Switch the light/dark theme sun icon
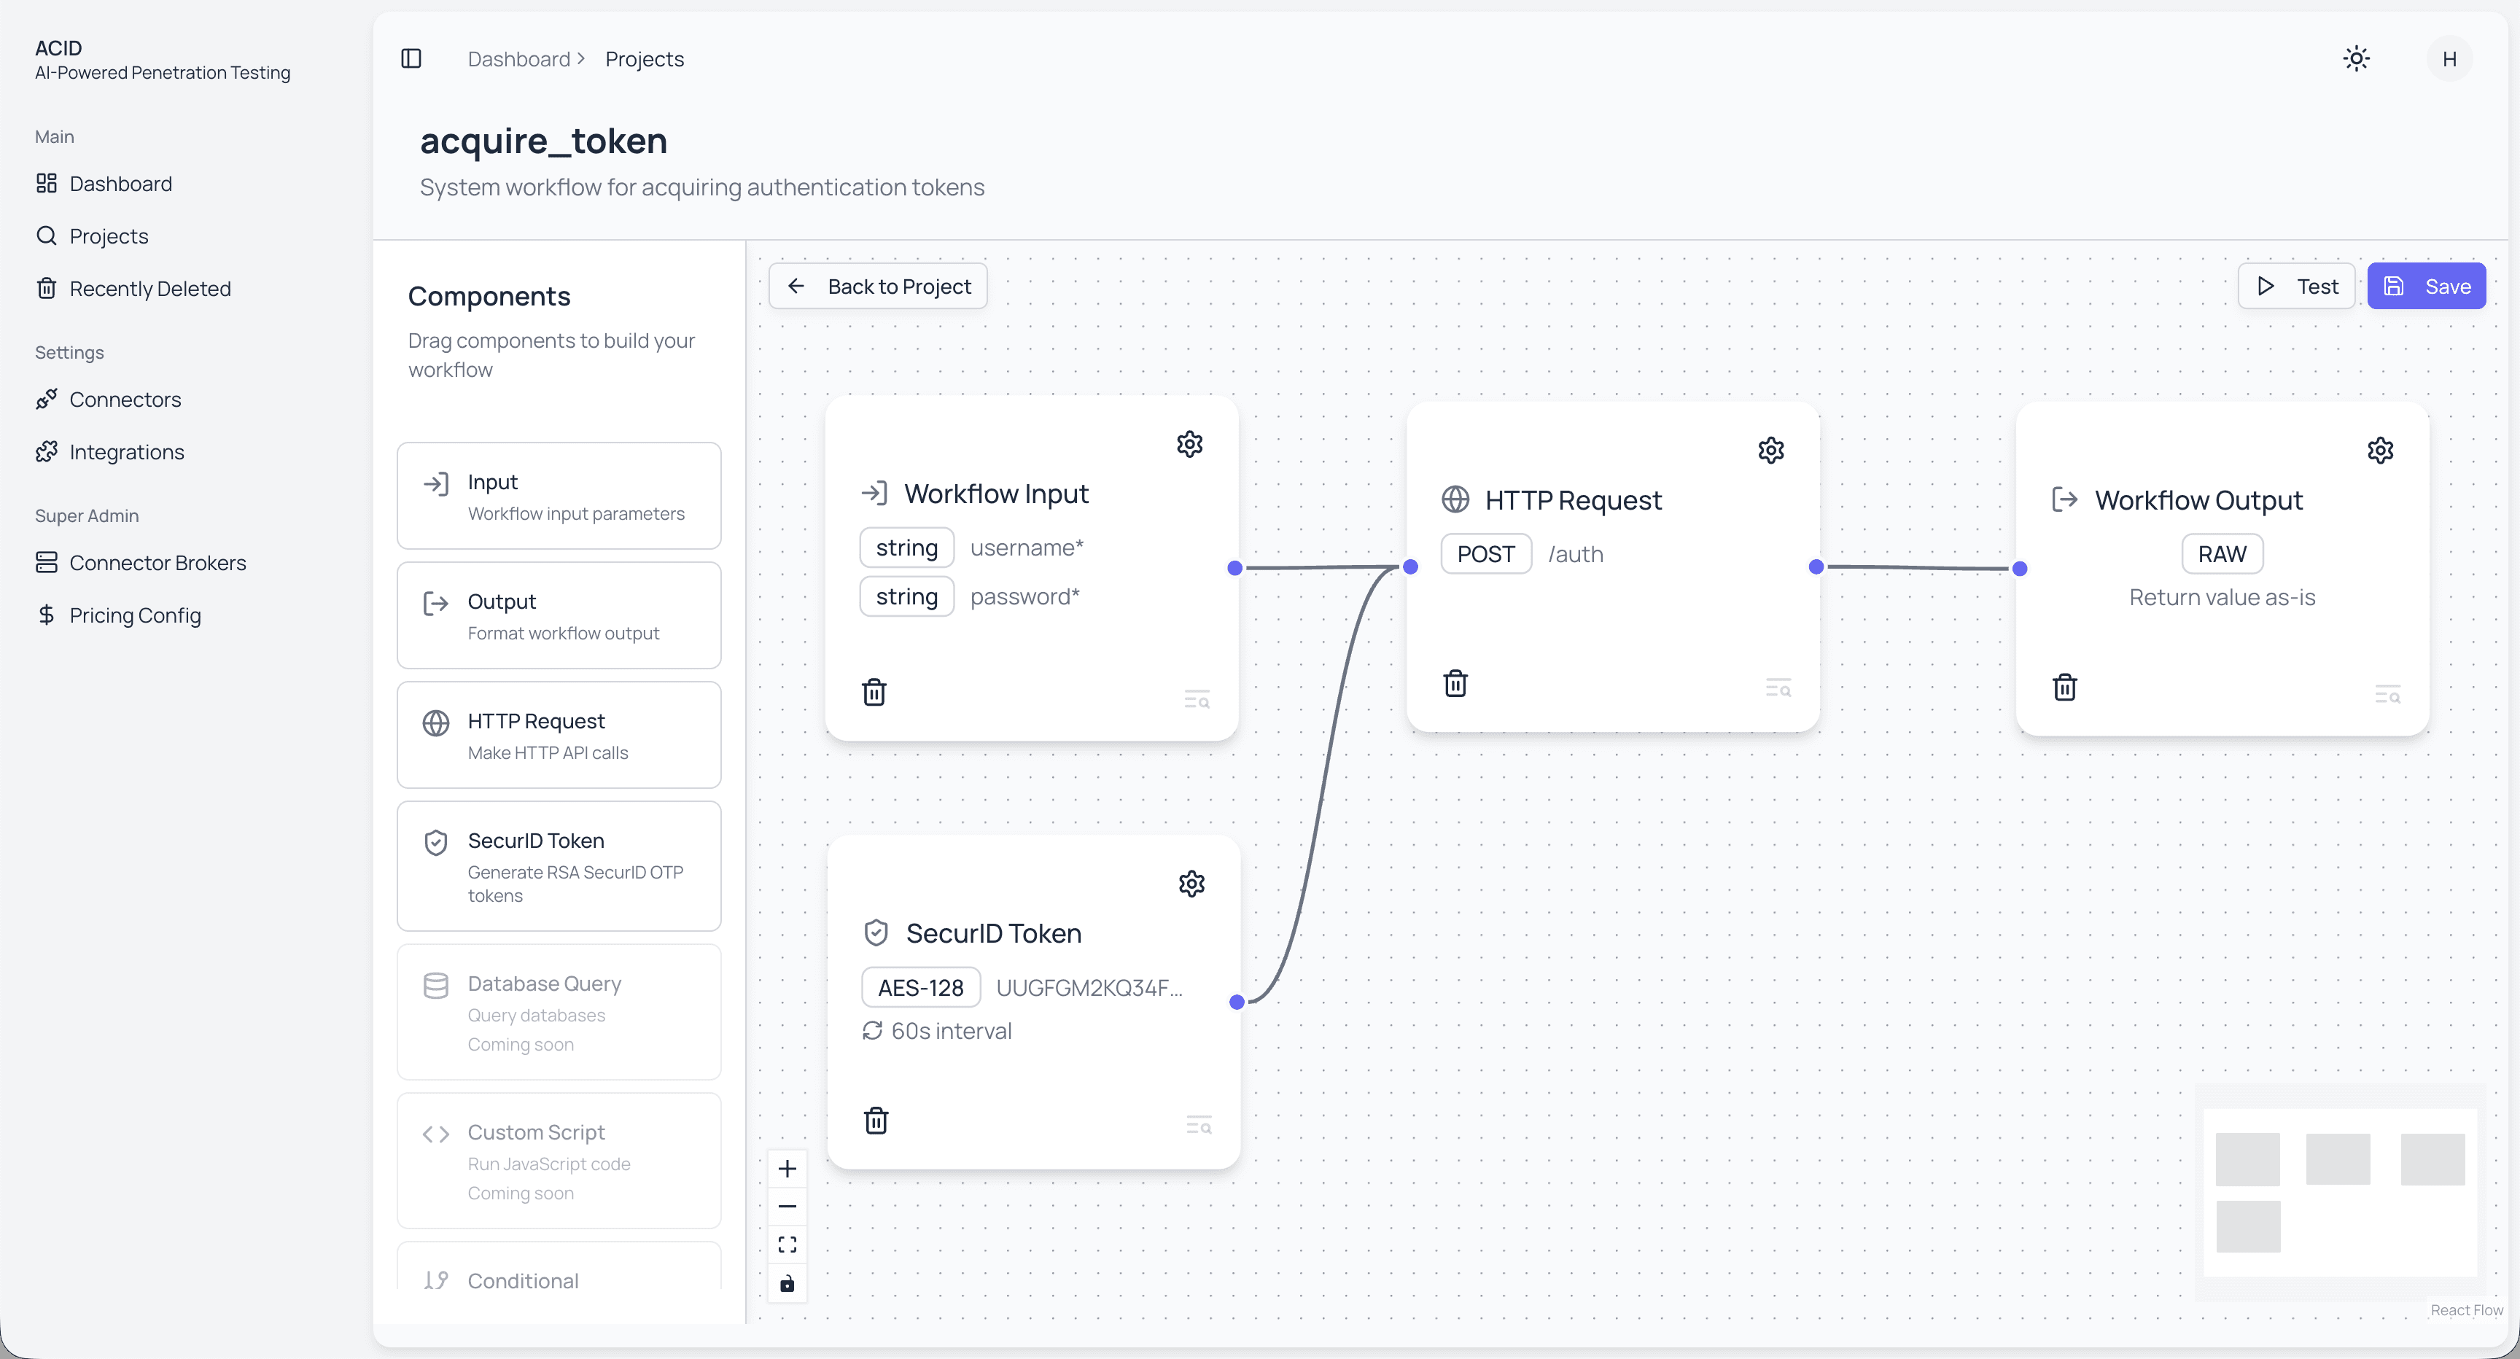The width and height of the screenshot is (2520, 1359). [x=2357, y=59]
